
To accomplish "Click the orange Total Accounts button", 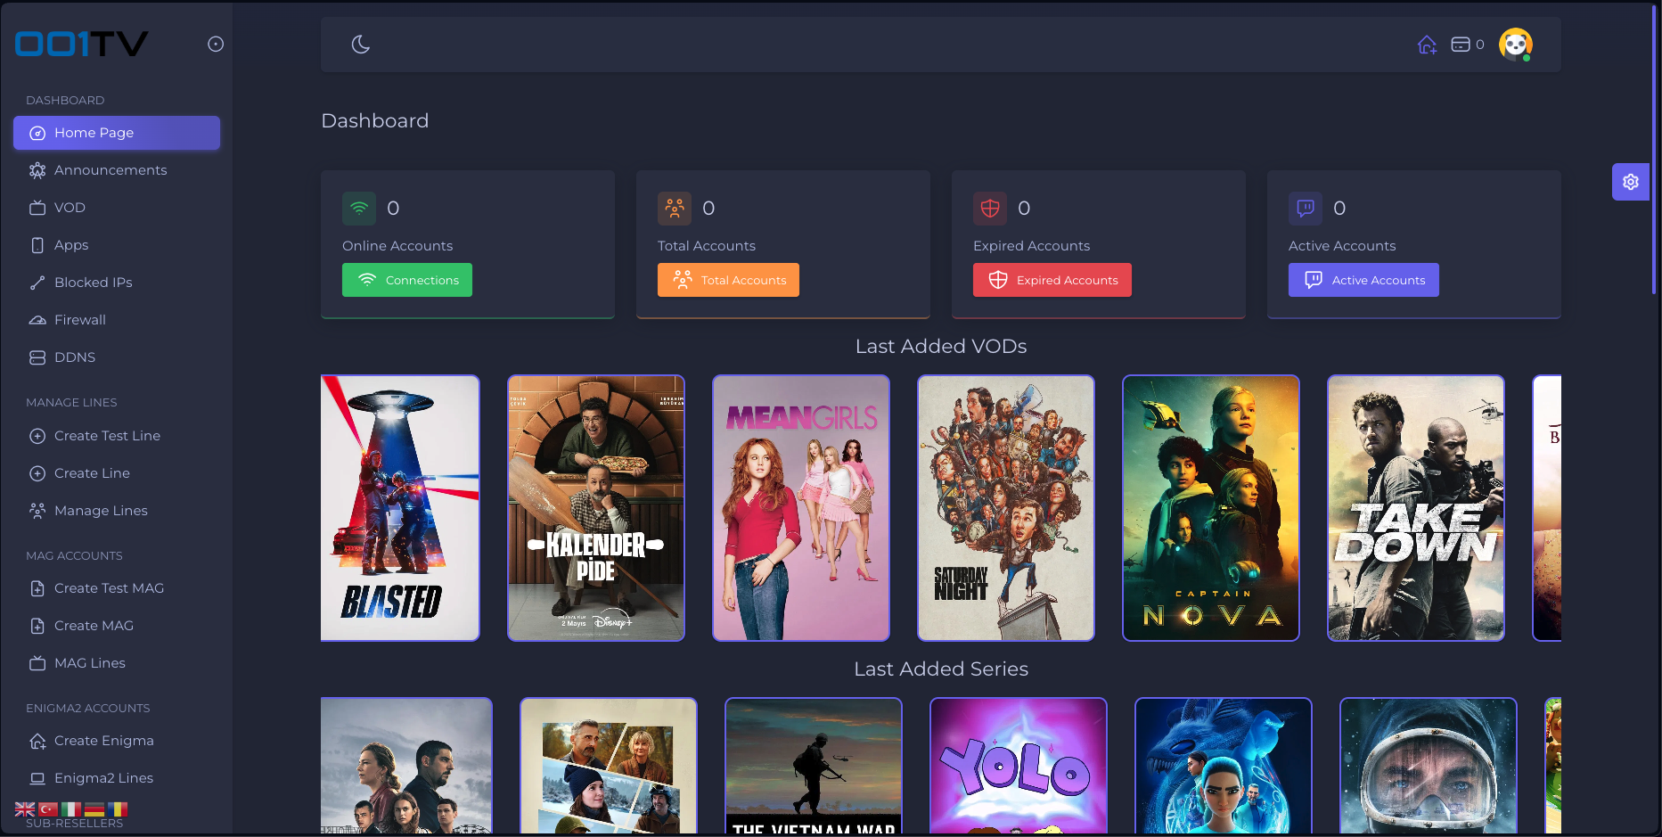I will click(x=728, y=280).
